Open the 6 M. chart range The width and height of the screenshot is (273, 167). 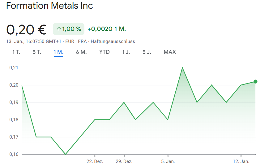[81, 52]
